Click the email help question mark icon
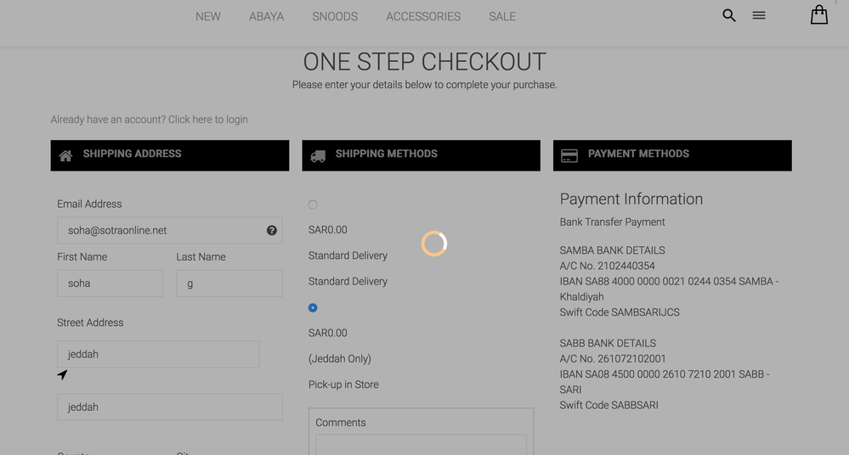Viewport: 849px width, 455px height. 272,230
